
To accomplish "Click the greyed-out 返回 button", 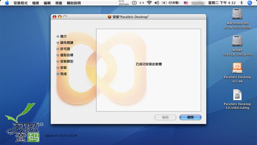I will pos(165,118).
